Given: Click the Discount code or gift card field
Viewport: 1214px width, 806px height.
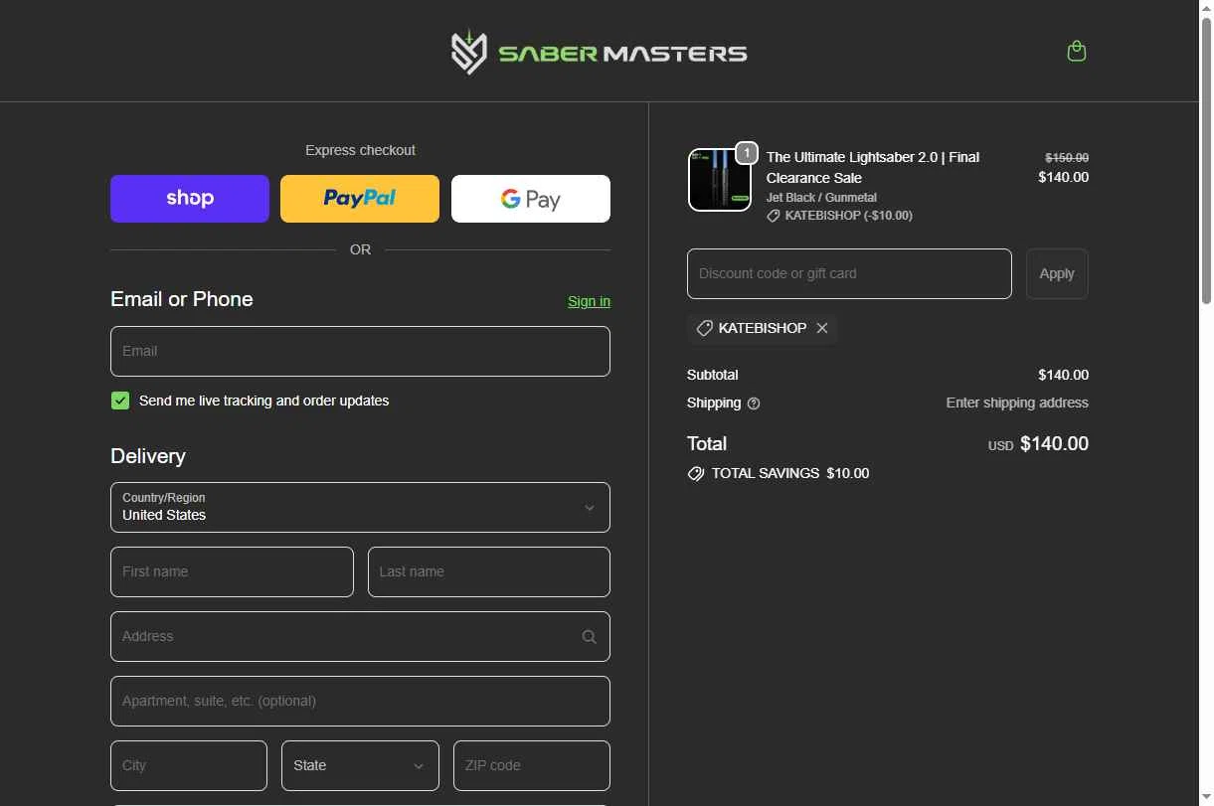Looking at the screenshot, I should (849, 273).
